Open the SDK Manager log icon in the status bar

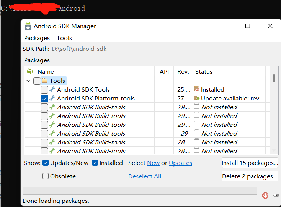276,196
